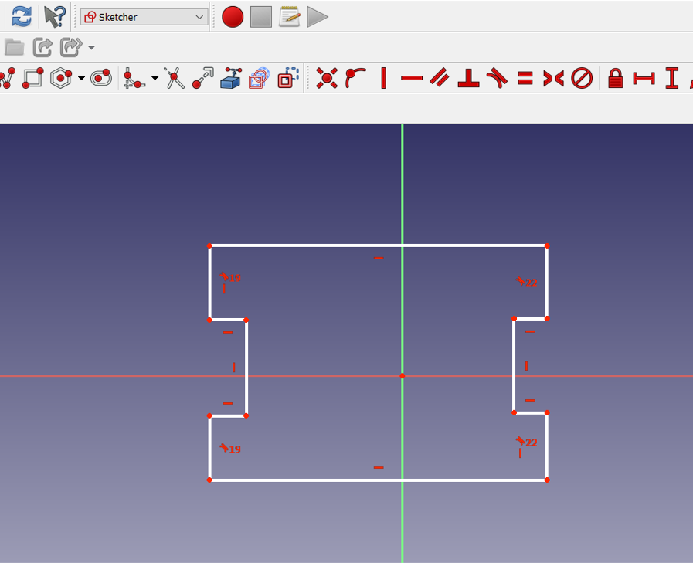693x563 pixels.
Task: Apply the horizontal constraint from toolbar
Action: point(412,78)
